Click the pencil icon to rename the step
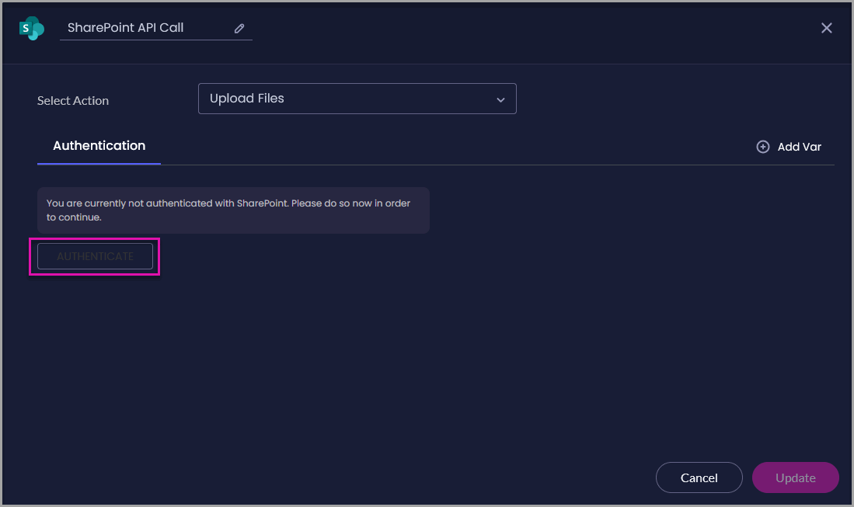Viewport: 854px width, 507px height. click(239, 28)
